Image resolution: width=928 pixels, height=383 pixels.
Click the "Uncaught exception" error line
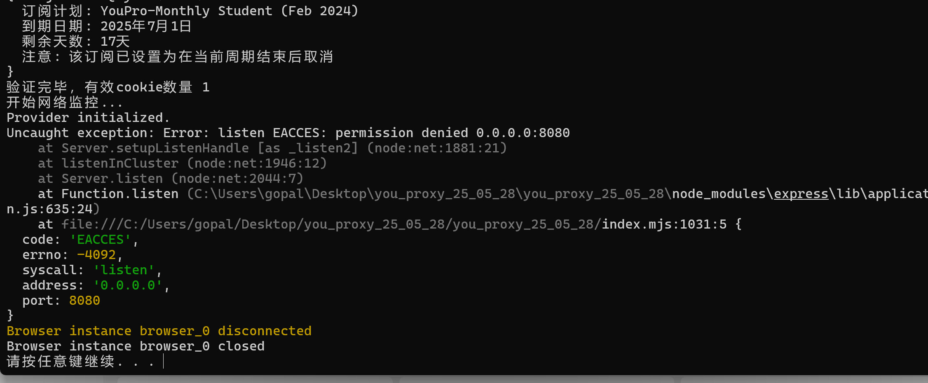[288, 133]
